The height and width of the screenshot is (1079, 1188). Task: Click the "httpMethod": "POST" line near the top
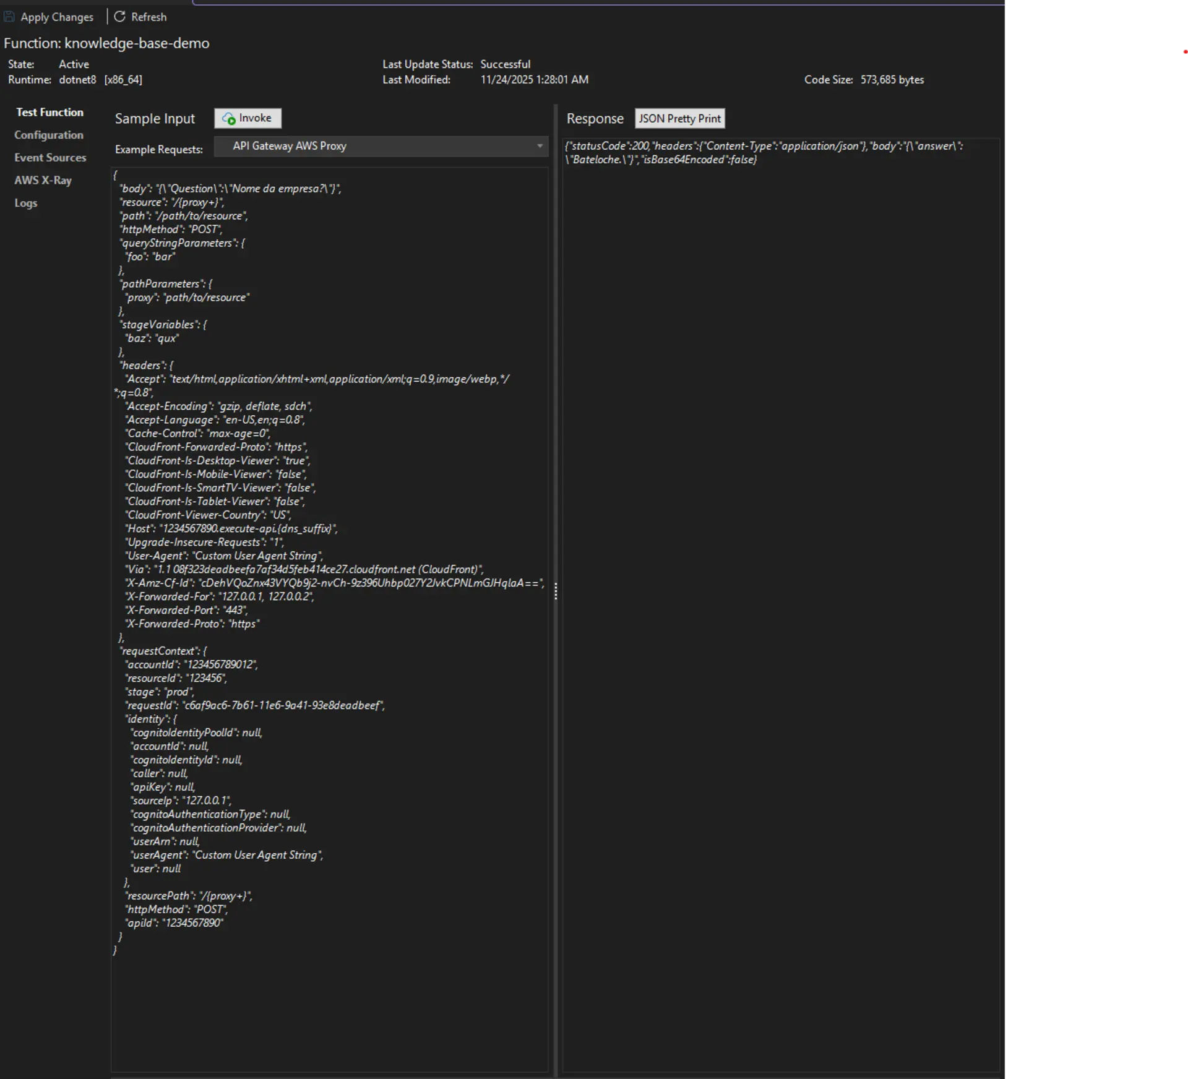click(x=171, y=230)
